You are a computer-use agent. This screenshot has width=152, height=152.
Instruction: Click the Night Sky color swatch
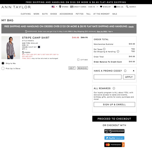[39, 47]
